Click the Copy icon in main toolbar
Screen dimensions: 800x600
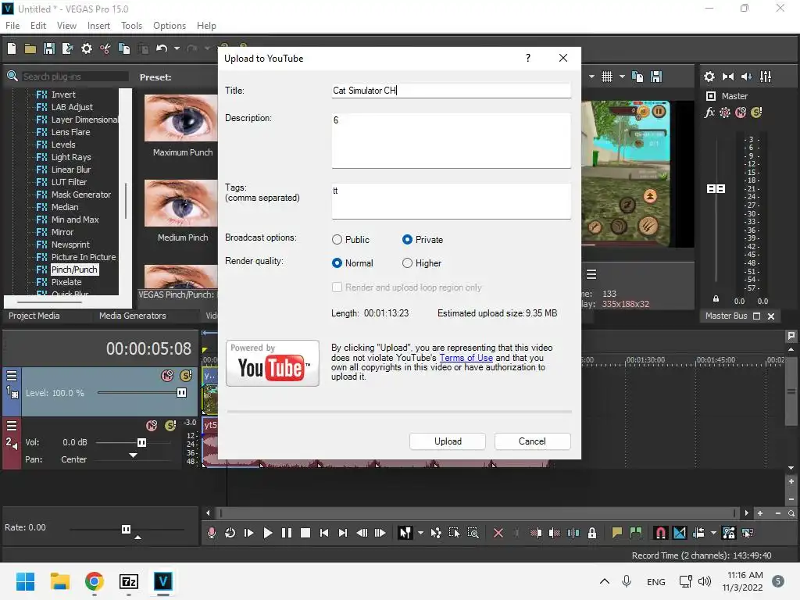click(x=124, y=48)
